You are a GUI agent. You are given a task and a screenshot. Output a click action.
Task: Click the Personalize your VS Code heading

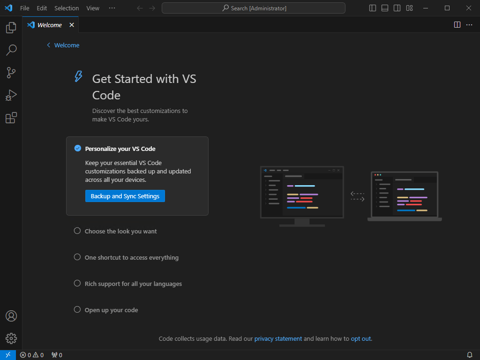click(120, 149)
